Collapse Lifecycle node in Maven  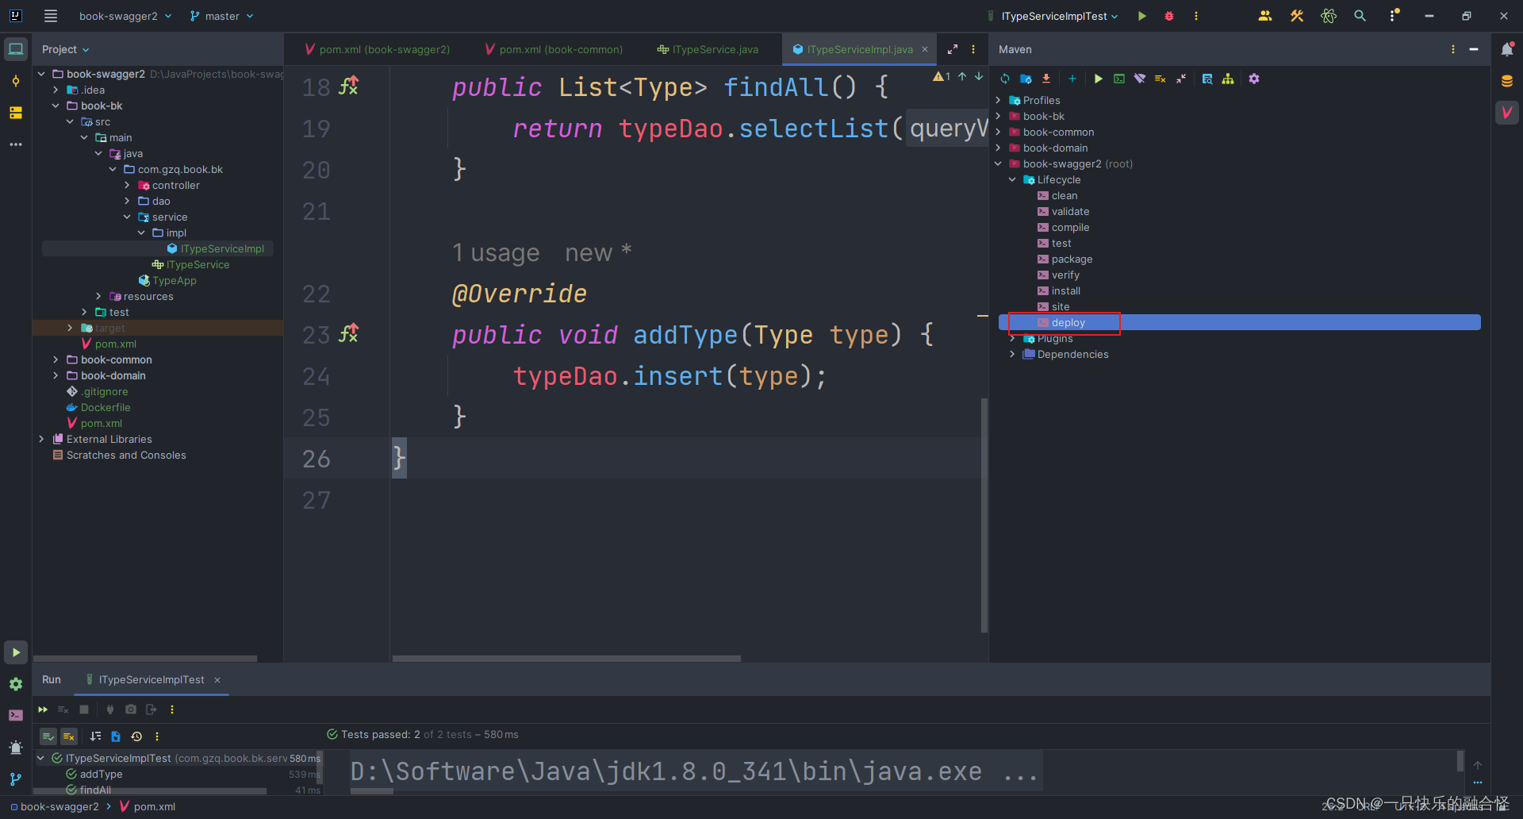(x=1012, y=179)
